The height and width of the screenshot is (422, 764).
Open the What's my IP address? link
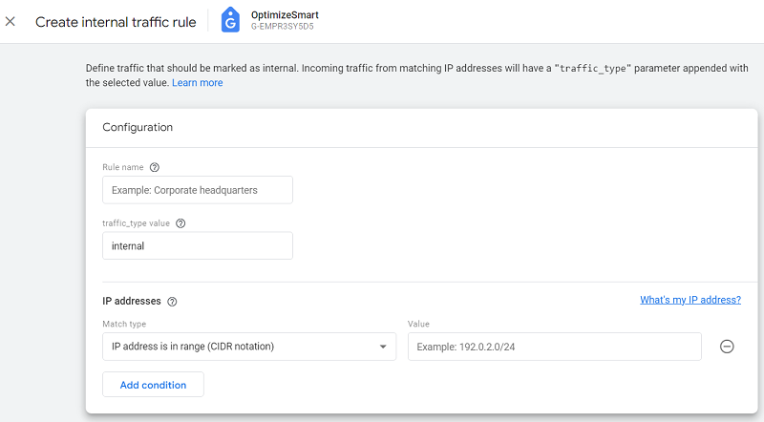click(690, 300)
